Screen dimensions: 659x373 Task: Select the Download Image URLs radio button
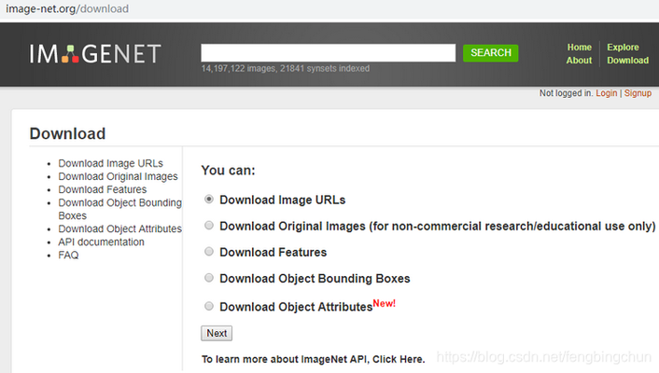point(209,200)
